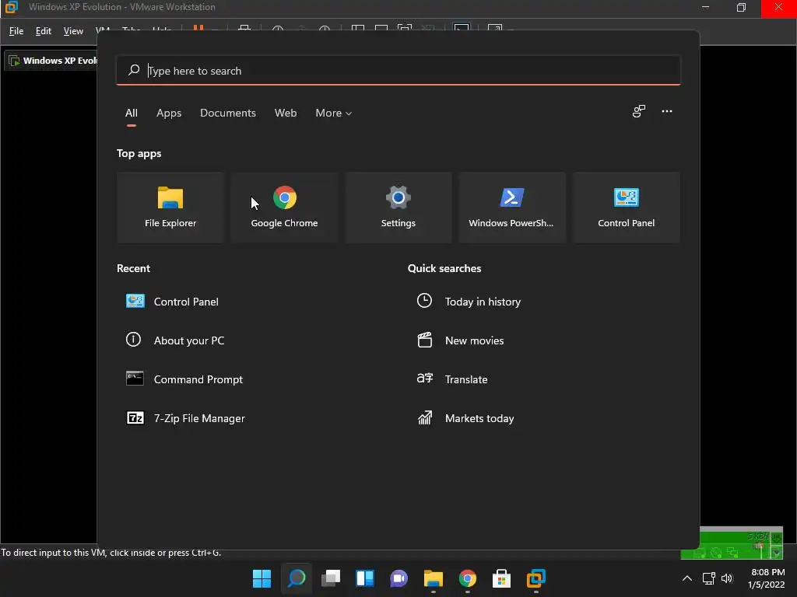This screenshot has height=597, width=797.
Task: Switch to the Documents search tab
Action: click(x=228, y=113)
